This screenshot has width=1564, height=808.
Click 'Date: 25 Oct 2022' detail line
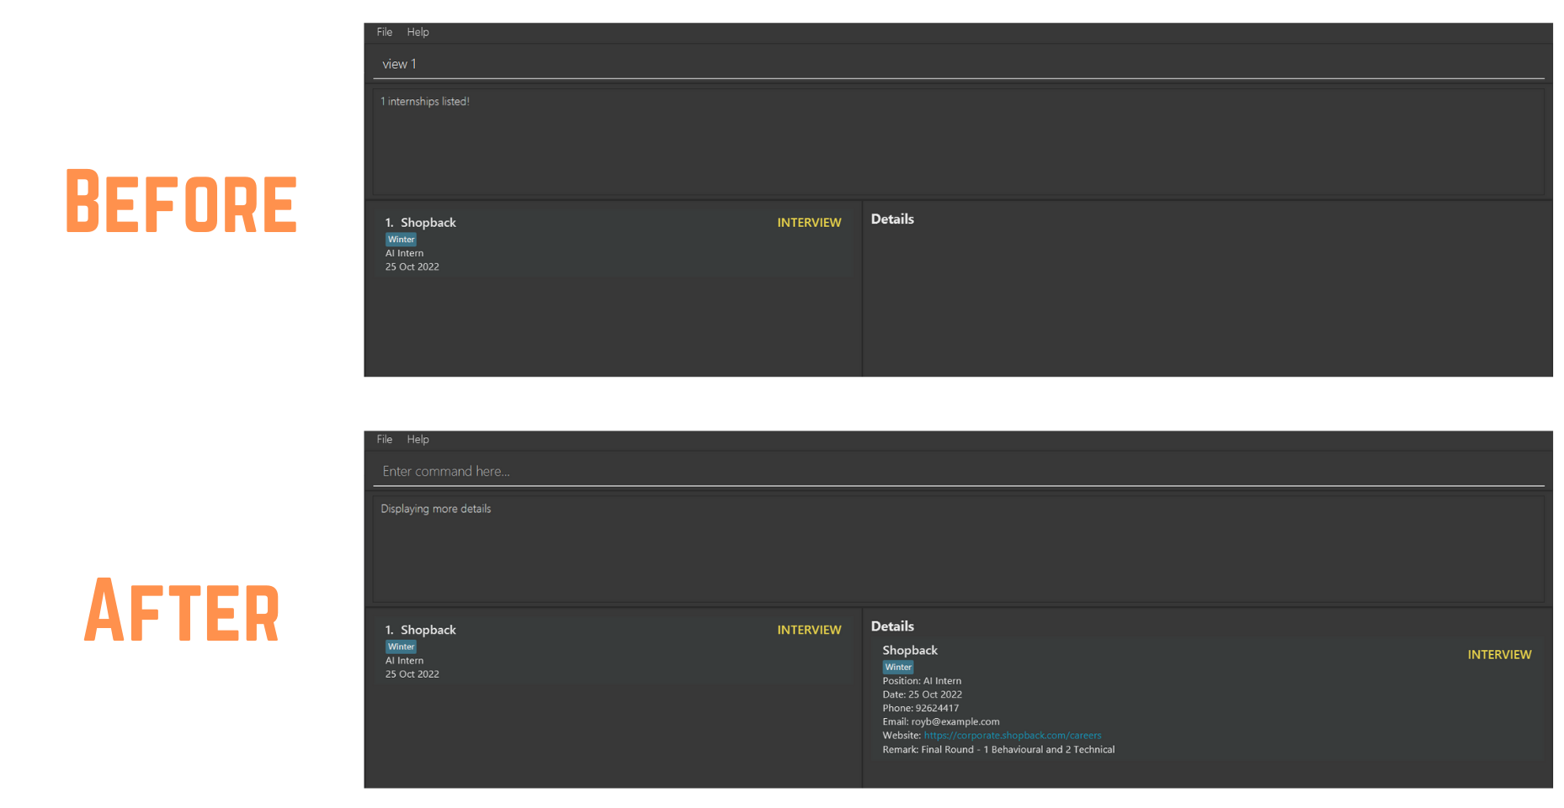922,694
